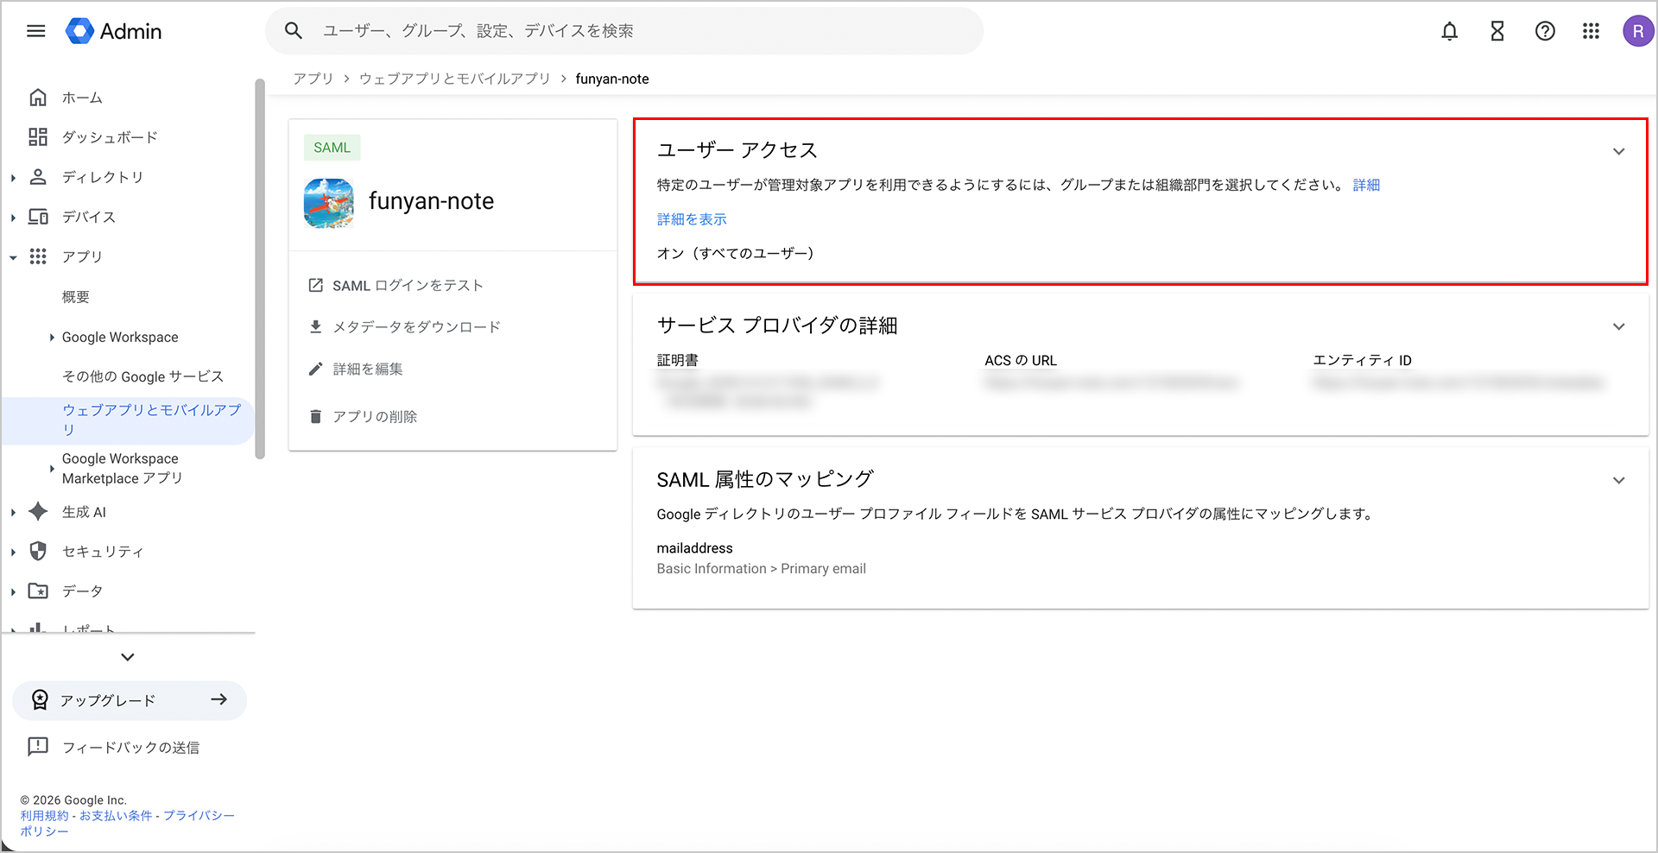Screen dimensions: 1658x853
Task: Click the アップグレード button
Action: [130, 700]
